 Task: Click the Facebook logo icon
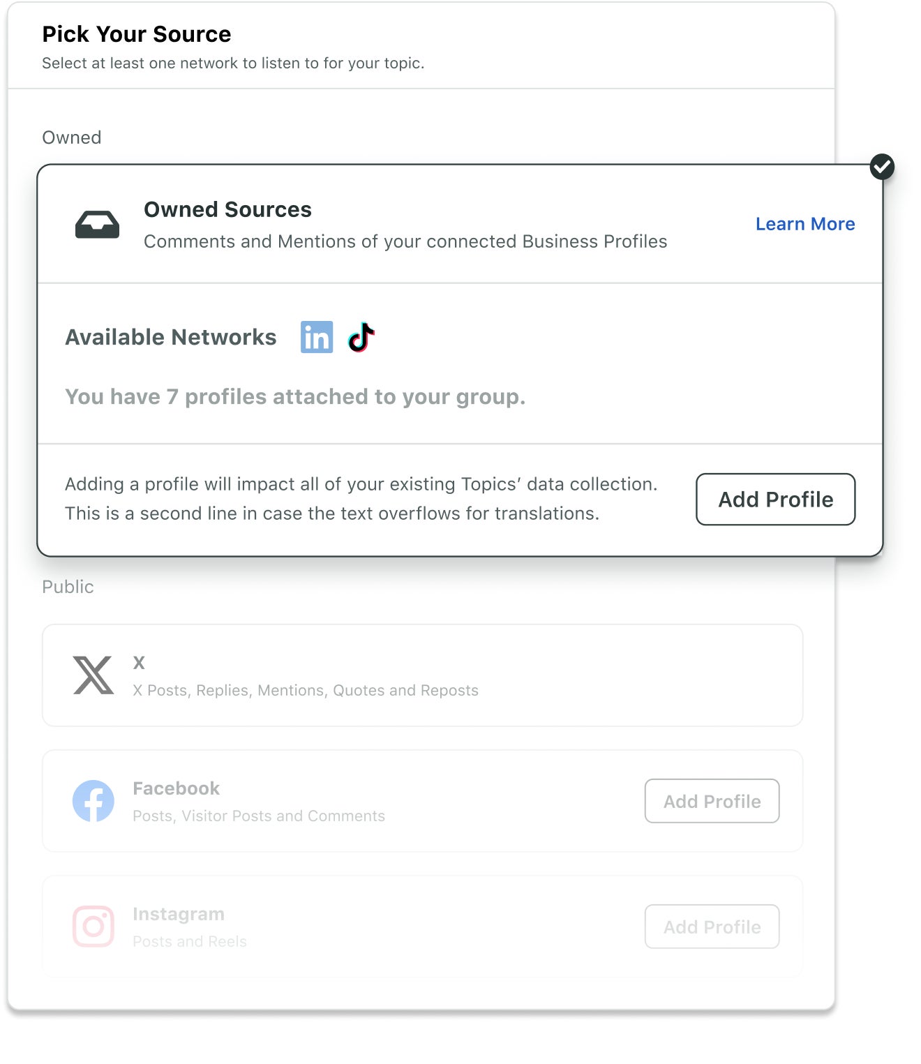pyautogui.click(x=93, y=800)
